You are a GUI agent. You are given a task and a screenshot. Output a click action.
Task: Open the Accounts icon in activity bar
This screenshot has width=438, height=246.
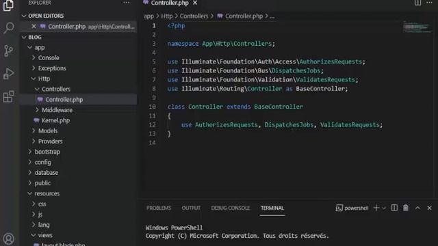8,238
